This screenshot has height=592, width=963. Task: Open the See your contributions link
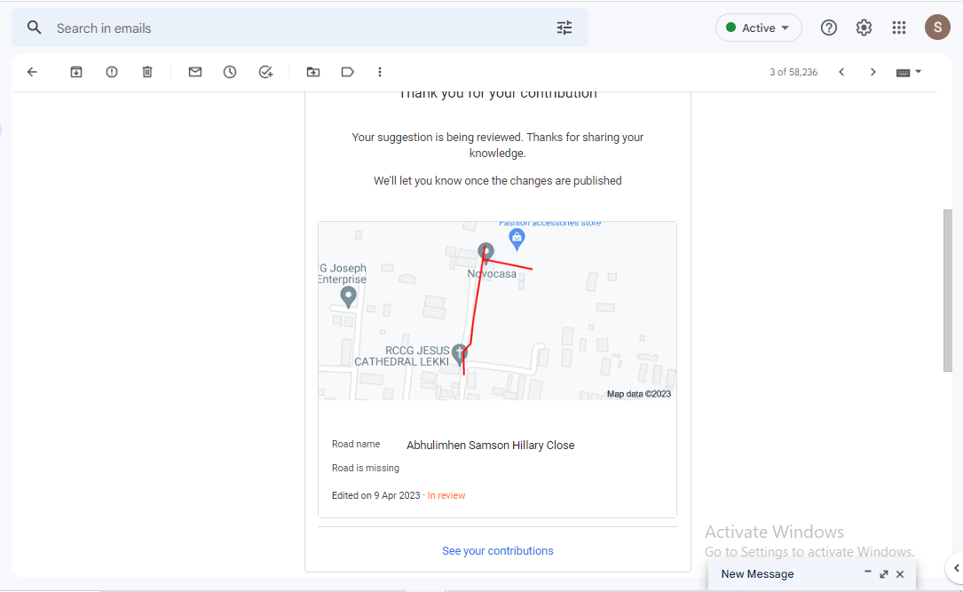point(497,550)
